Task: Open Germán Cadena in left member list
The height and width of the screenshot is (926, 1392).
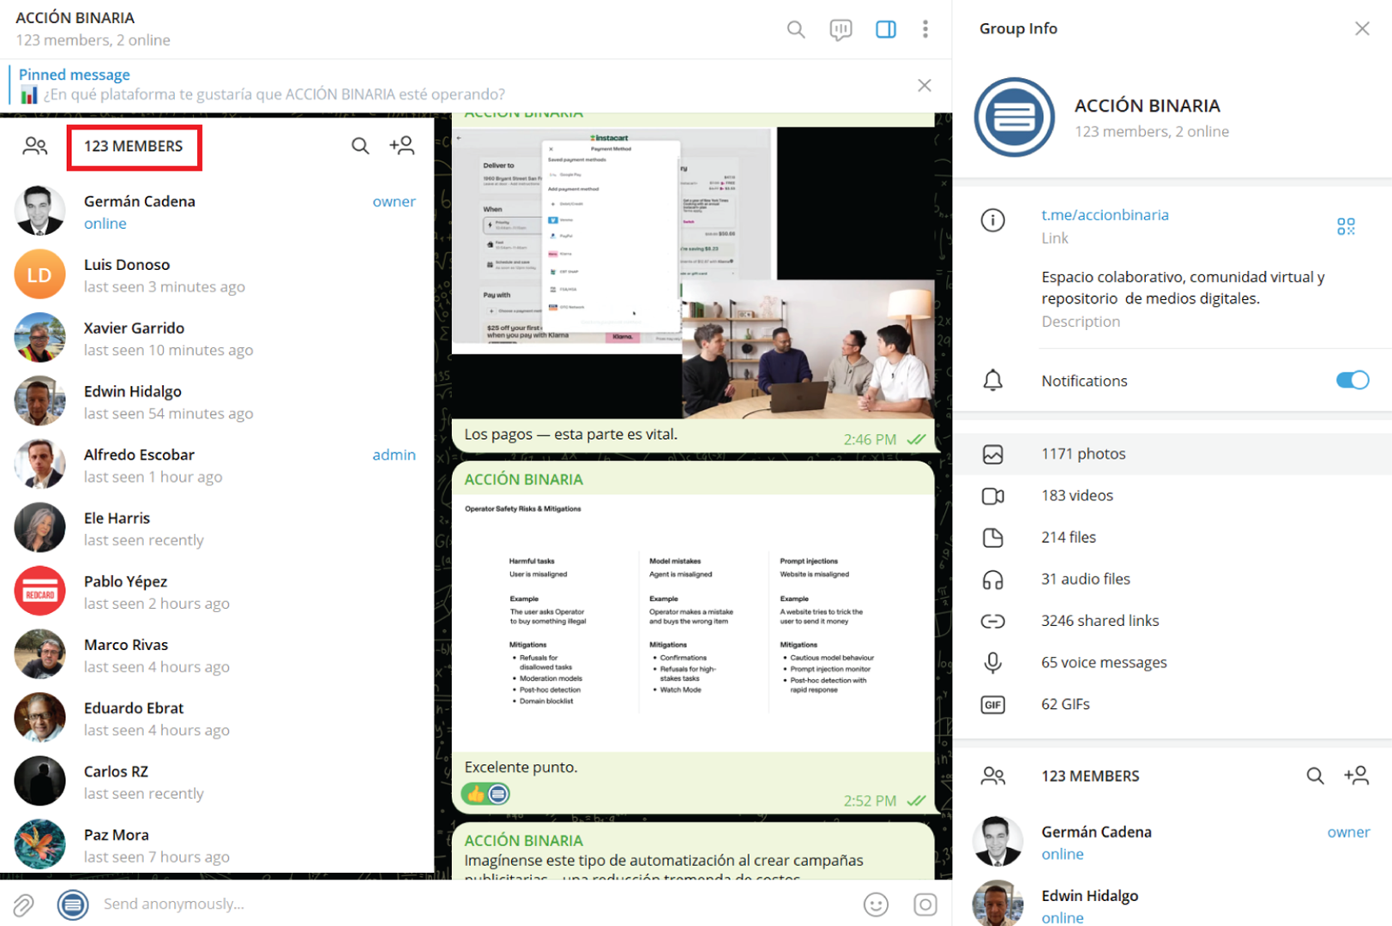Action: click(215, 211)
